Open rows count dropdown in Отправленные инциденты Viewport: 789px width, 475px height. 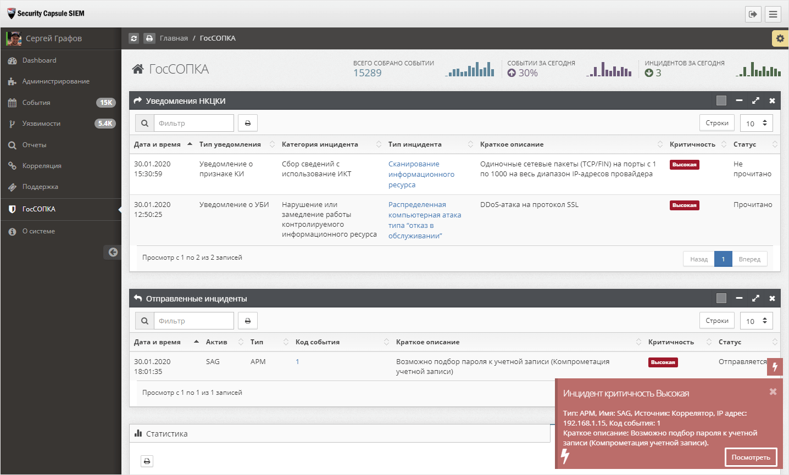[756, 321]
